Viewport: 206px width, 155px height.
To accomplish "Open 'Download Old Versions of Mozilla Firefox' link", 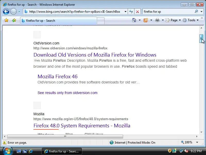I will pyautogui.click(x=95, y=55).
